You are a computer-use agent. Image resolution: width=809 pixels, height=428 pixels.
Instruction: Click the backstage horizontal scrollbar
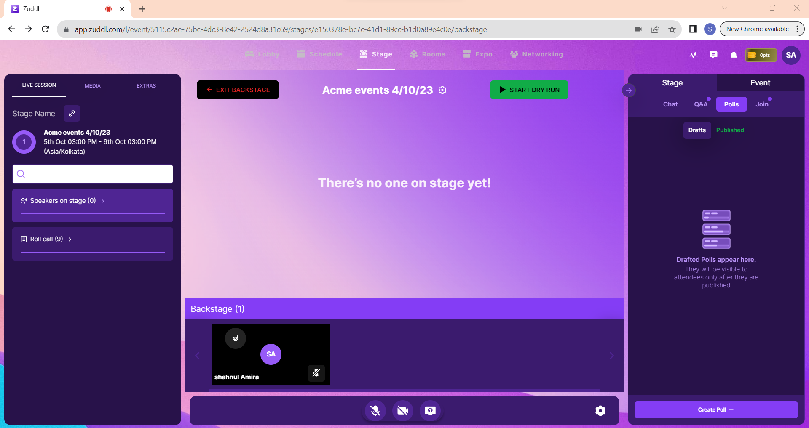[404, 390]
